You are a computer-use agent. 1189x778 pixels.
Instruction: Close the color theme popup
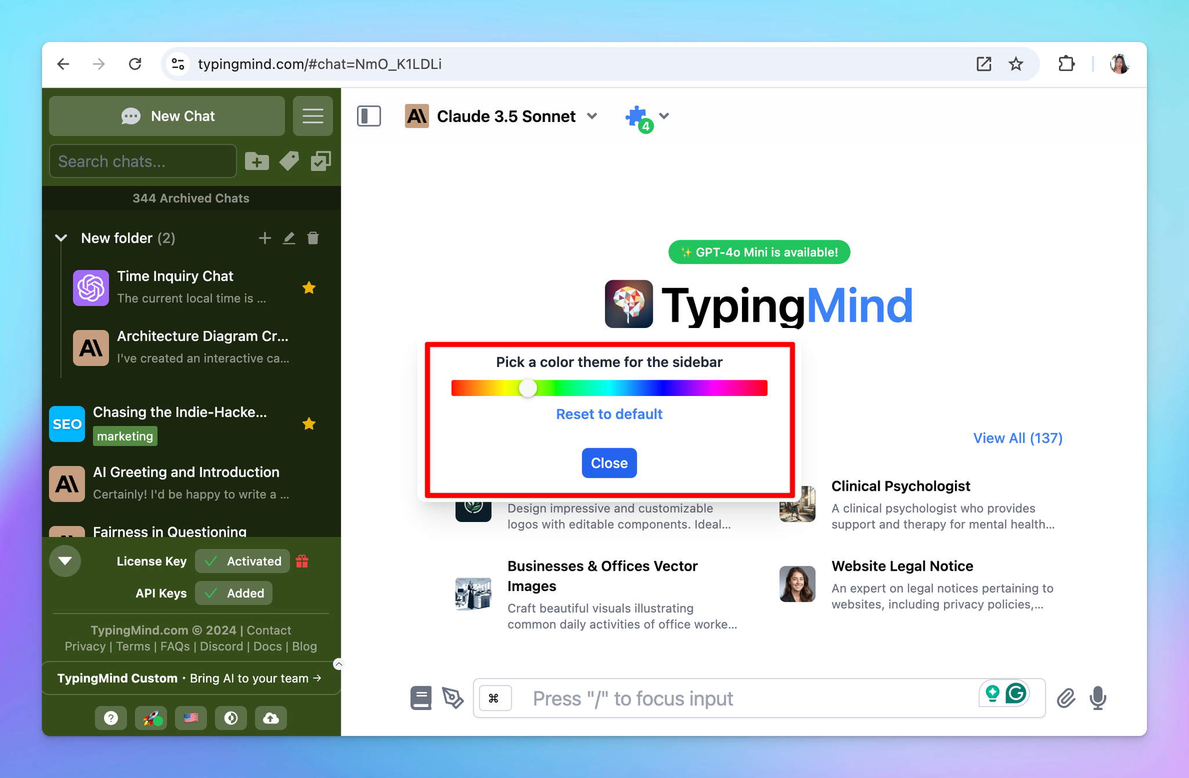(609, 463)
